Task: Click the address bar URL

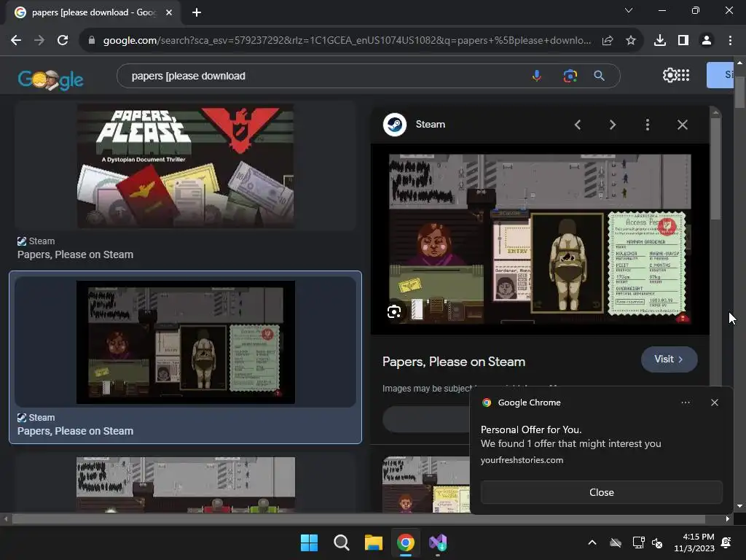Action: pos(348,41)
